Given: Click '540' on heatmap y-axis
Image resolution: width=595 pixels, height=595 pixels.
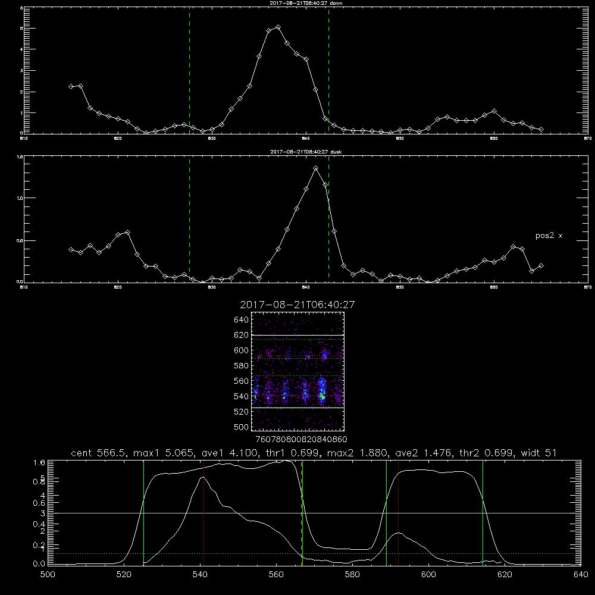Looking at the screenshot, I should [x=241, y=396].
